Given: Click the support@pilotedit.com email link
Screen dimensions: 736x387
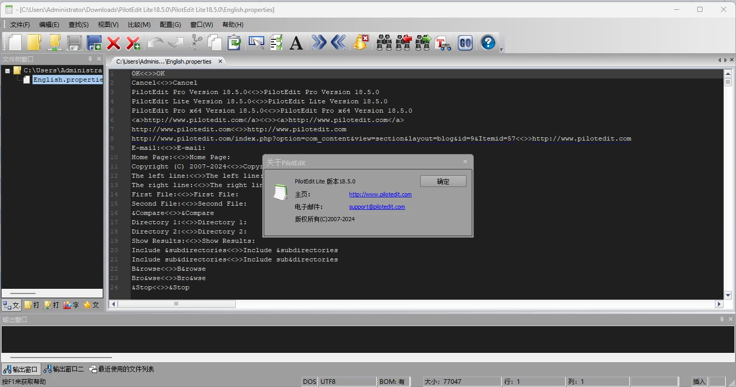Looking at the screenshot, I should tap(377, 207).
